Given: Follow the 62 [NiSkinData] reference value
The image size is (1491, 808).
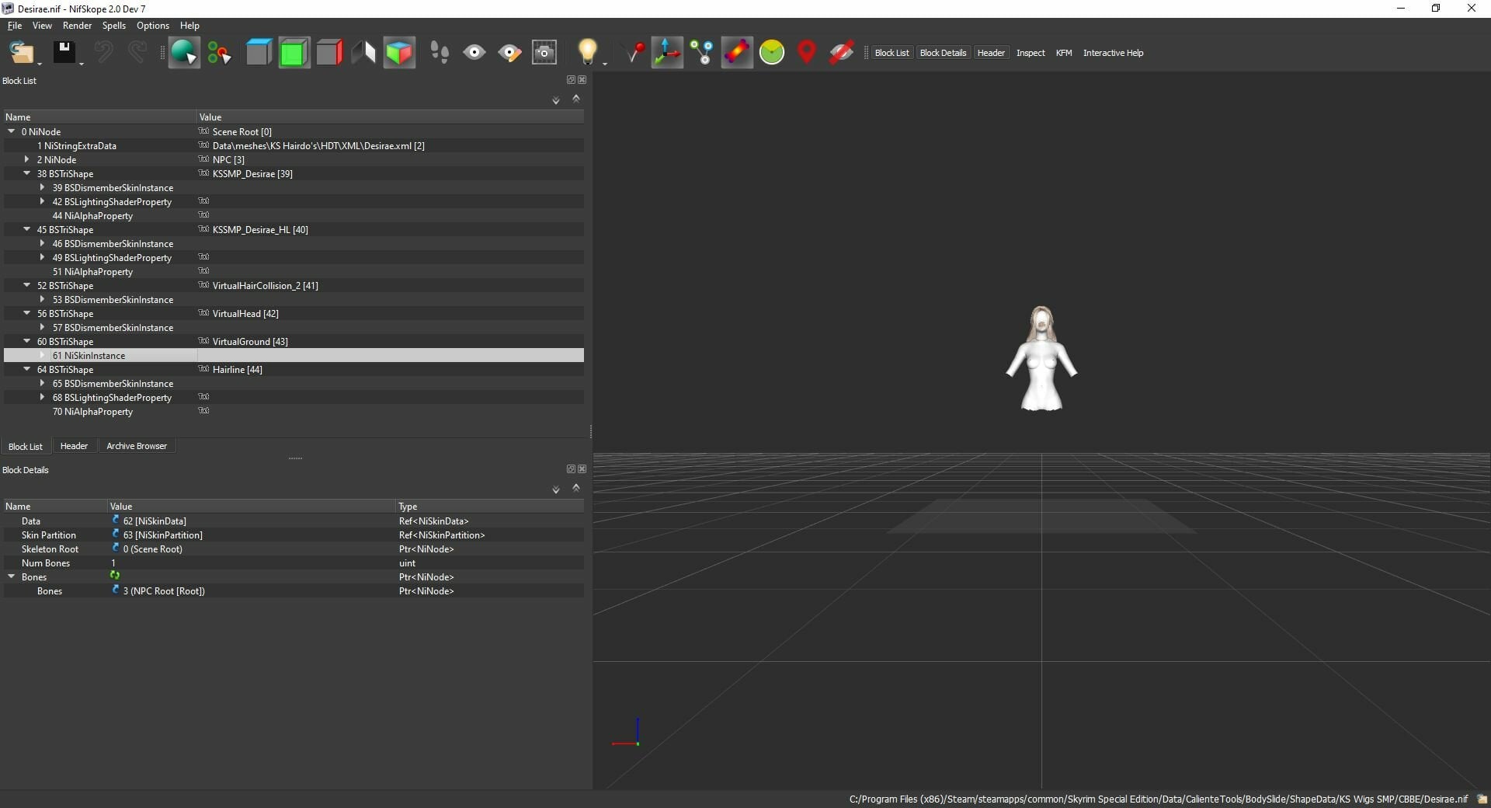Looking at the screenshot, I should pos(155,521).
